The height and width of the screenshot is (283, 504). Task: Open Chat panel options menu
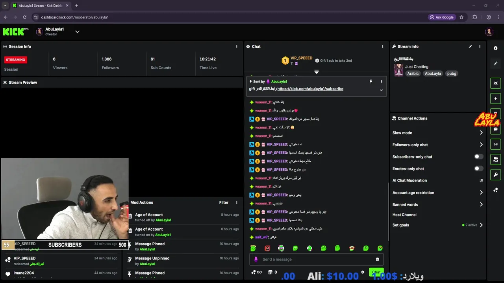point(382,46)
